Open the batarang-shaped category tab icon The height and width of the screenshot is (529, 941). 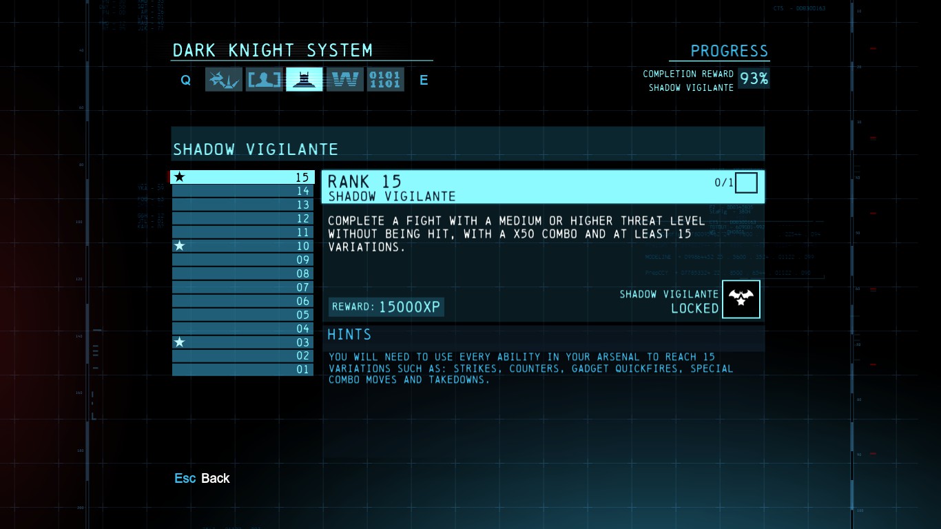(224, 80)
